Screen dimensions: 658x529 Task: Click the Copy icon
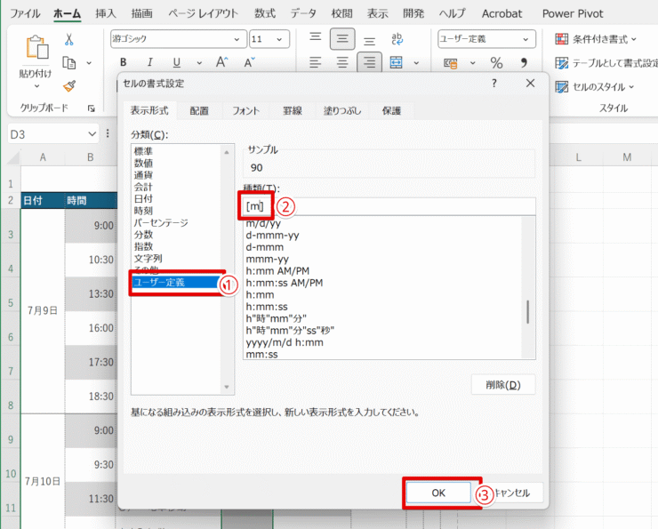69,63
